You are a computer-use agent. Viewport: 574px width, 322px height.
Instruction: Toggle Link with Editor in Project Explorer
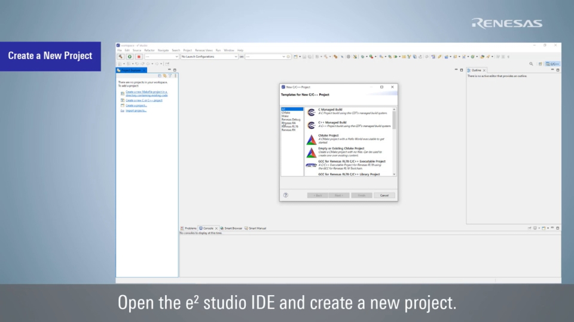pyautogui.click(x=165, y=76)
